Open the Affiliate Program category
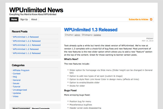 [21, 70]
